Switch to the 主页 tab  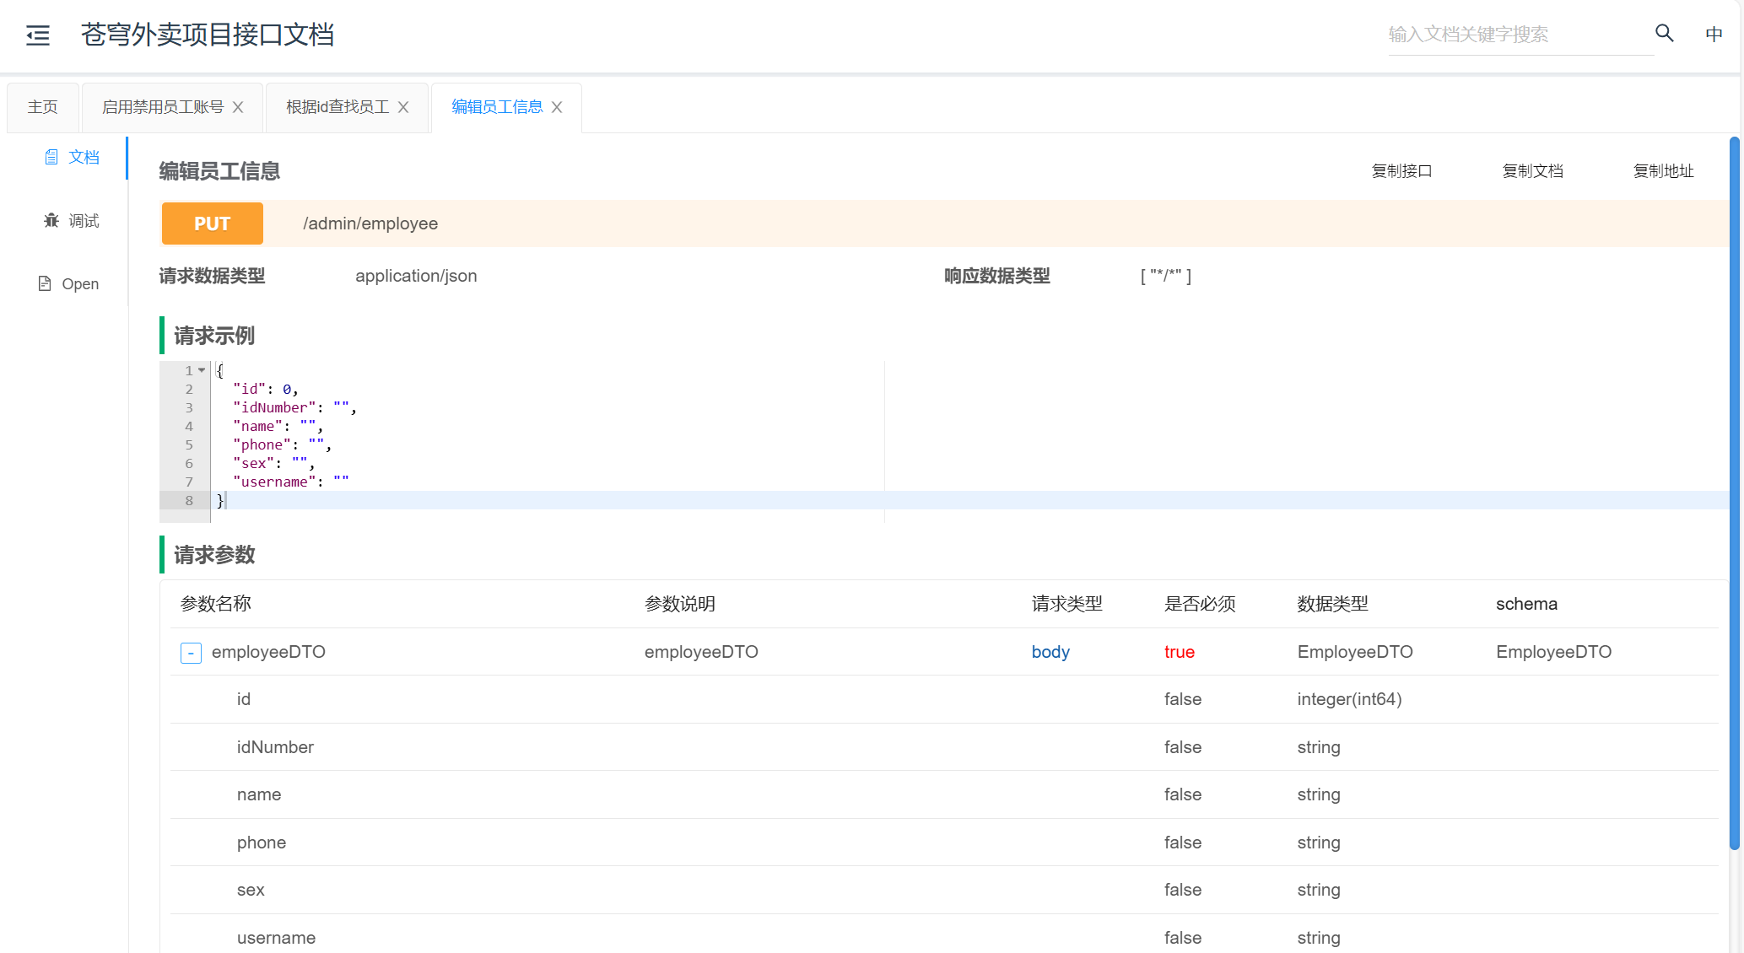[42, 107]
